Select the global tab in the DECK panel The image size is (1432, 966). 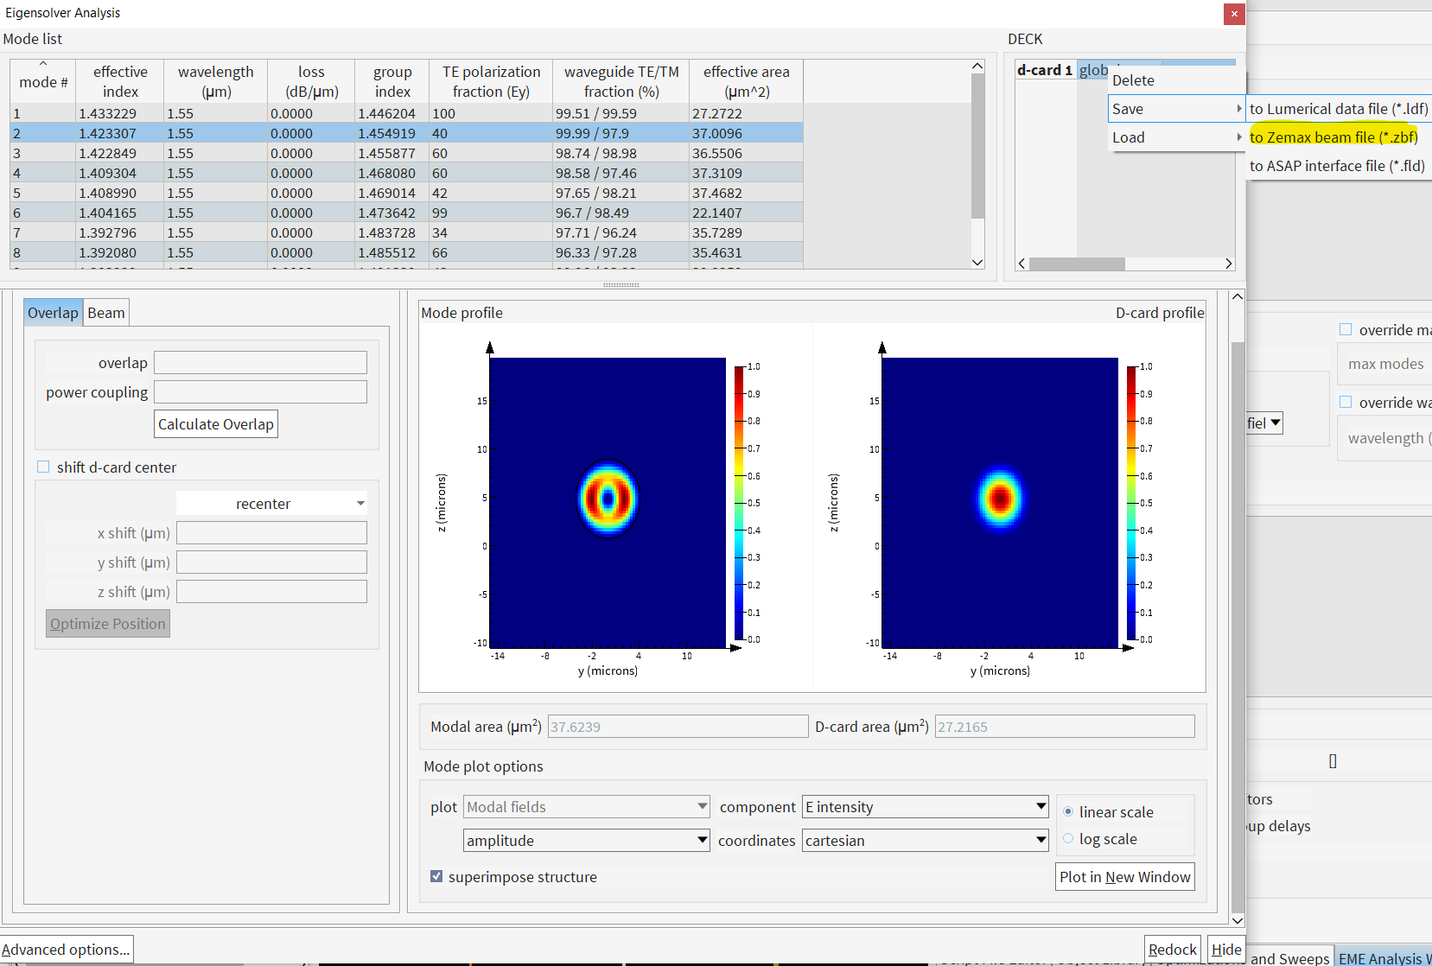[1092, 70]
